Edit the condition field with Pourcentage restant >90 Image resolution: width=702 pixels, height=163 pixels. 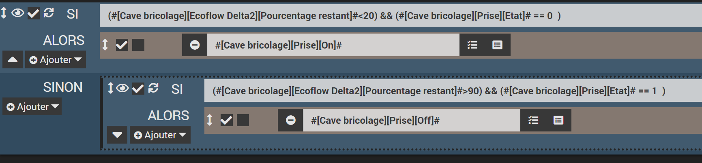453,91
